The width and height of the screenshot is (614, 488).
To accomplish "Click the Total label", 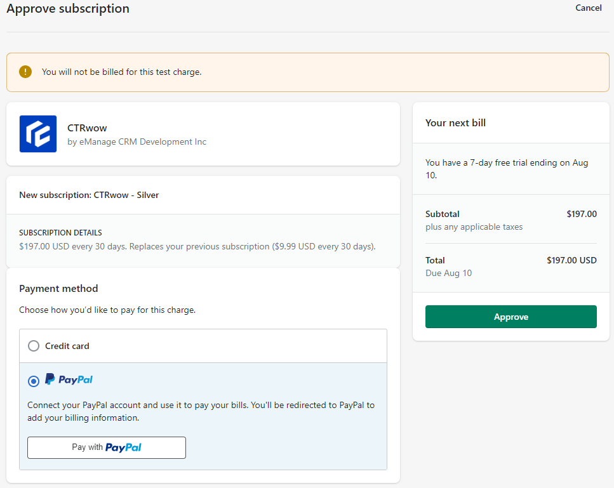I will click(435, 260).
